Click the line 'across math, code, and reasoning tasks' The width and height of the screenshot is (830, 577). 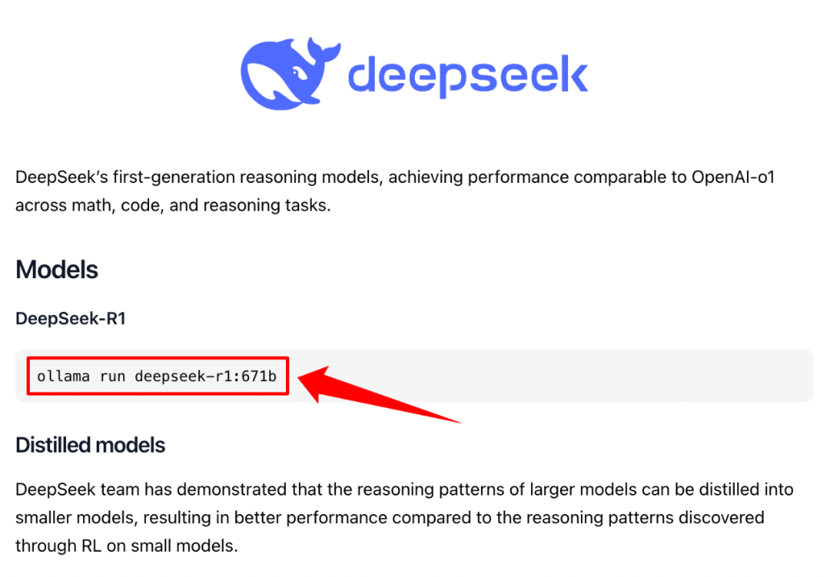click(x=173, y=205)
